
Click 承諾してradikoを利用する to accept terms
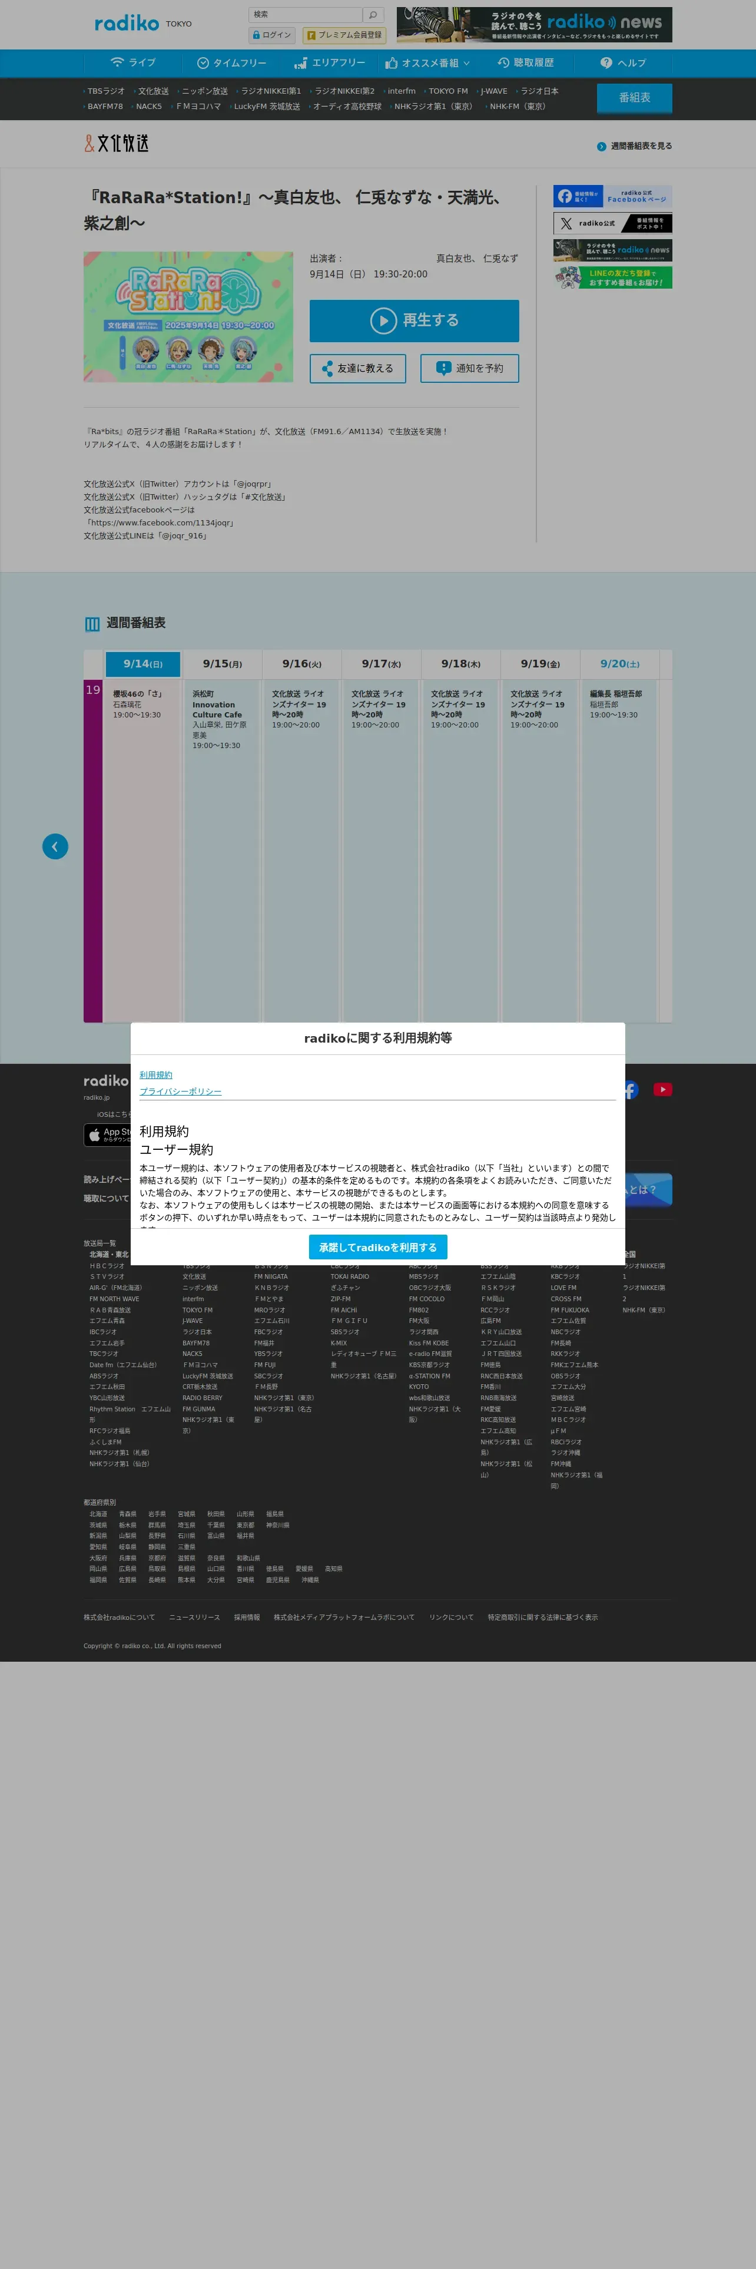click(x=379, y=1247)
